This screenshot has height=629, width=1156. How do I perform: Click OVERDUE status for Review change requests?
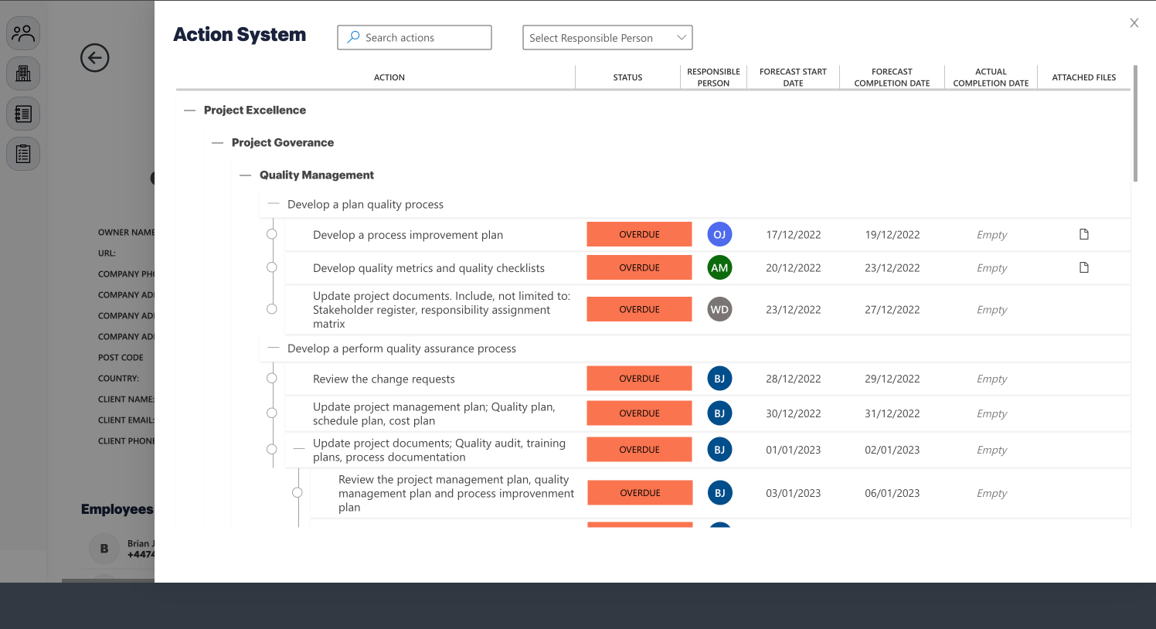click(639, 379)
